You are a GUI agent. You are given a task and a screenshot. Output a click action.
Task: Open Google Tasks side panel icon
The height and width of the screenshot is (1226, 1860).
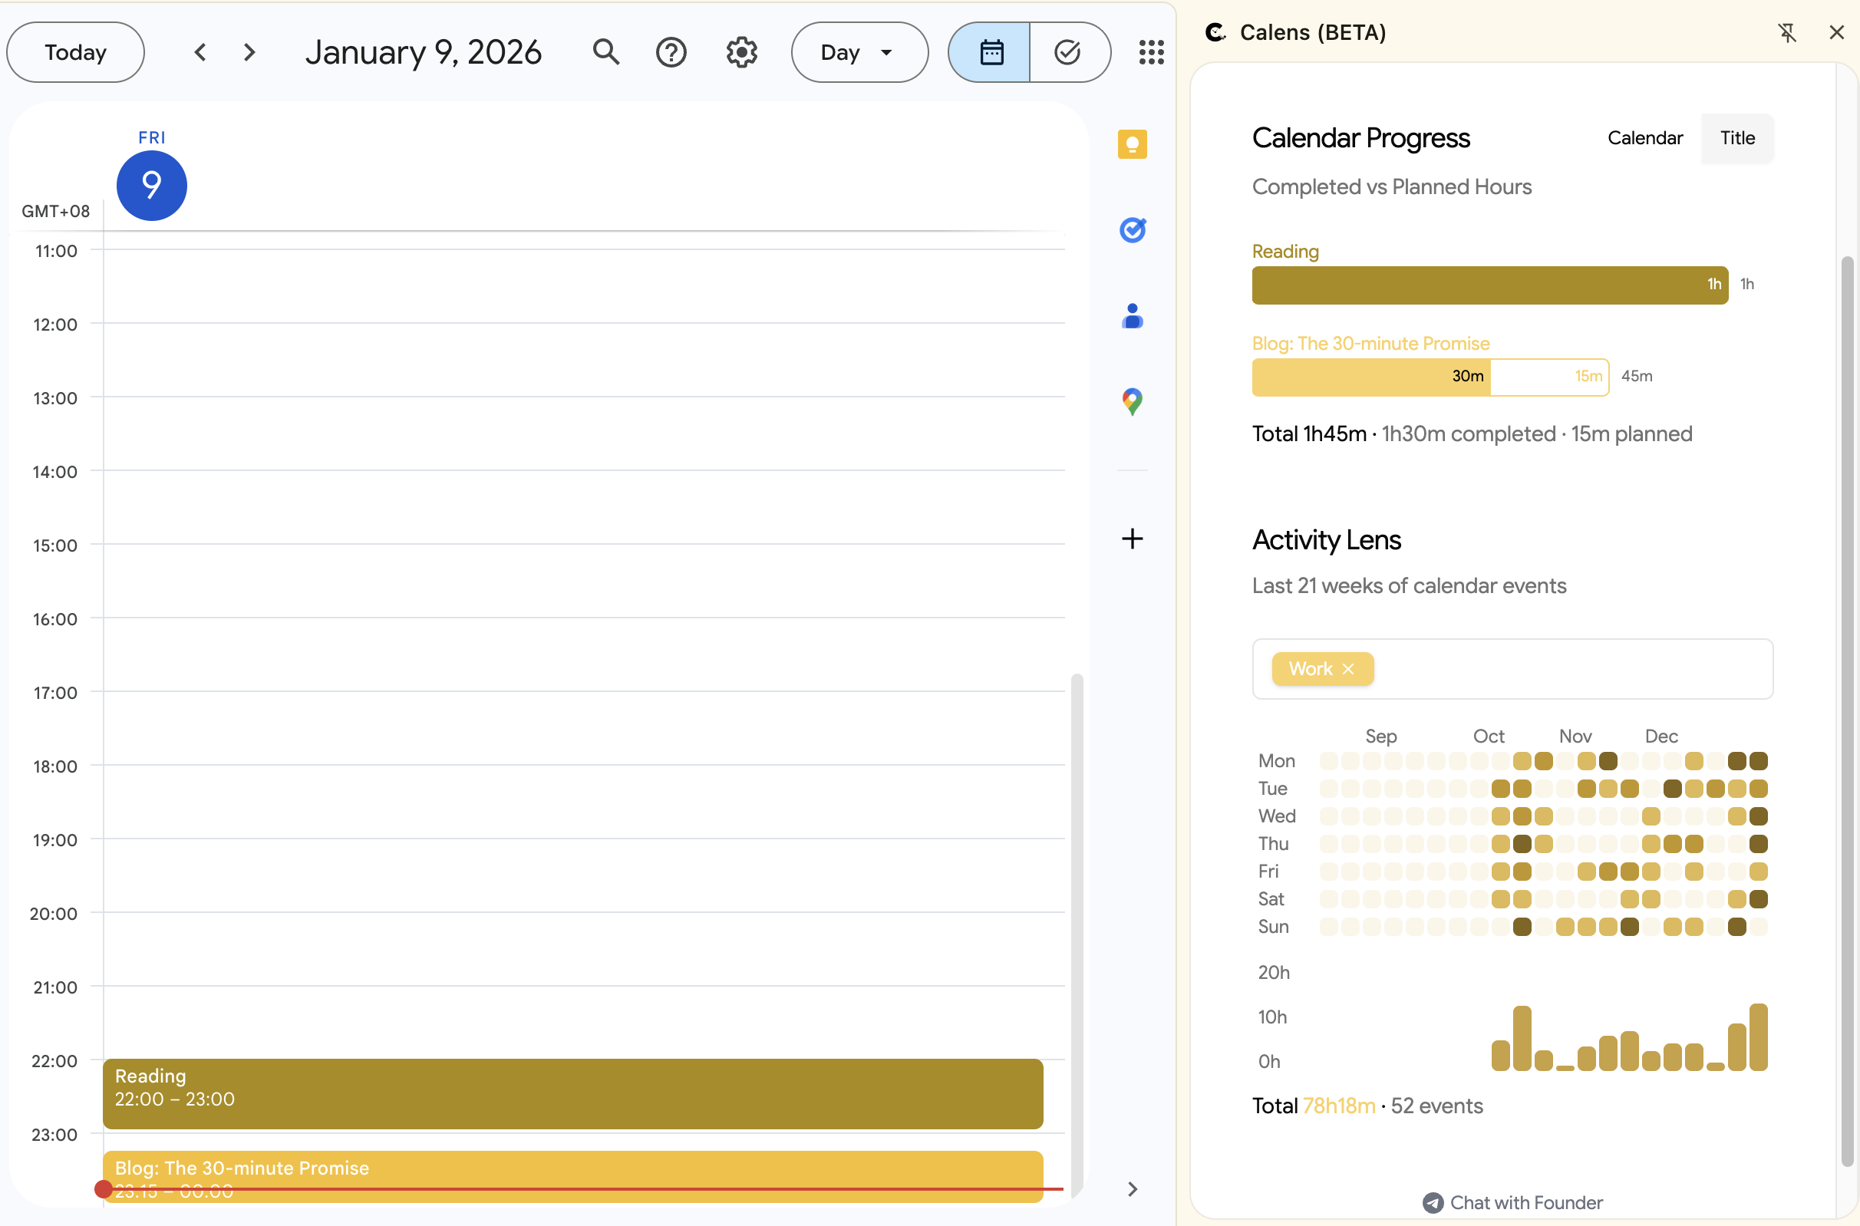(1131, 230)
